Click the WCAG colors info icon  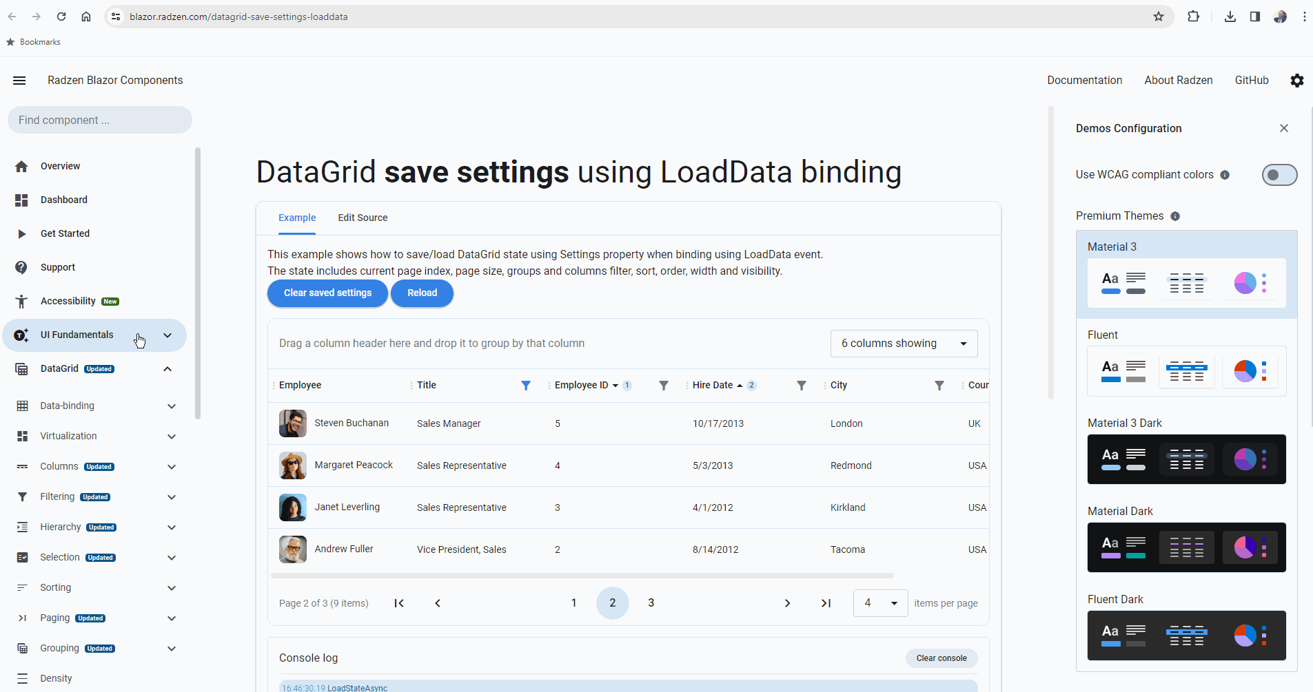pyautogui.click(x=1225, y=175)
